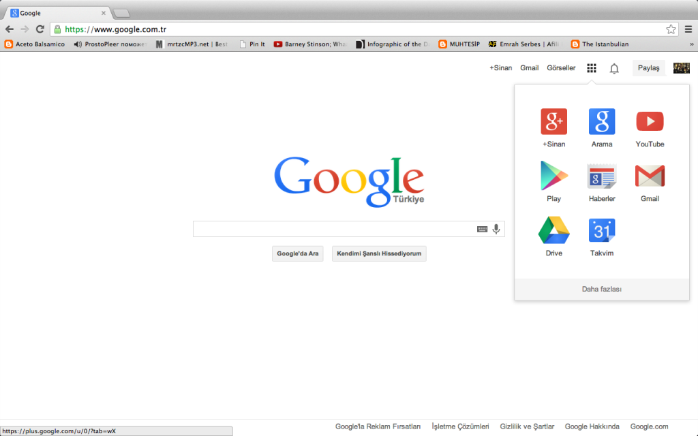Open the Gizlilik ve Şartlar footer link
This screenshot has height=436, width=698.
527,426
